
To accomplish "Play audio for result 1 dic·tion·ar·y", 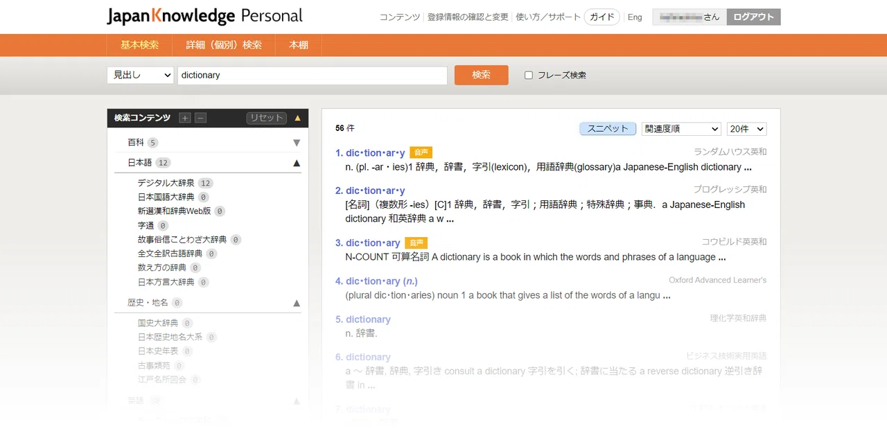I will click(x=421, y=152).
